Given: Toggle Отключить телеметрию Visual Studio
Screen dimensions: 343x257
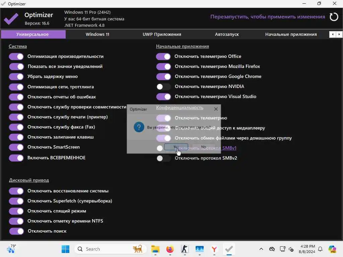Looking at the screenshot, I should point(163,97).
